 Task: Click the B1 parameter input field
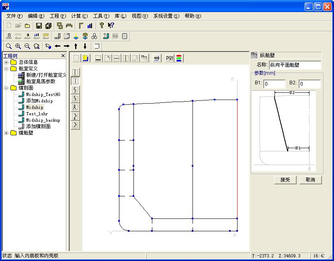tap(274, 84)
